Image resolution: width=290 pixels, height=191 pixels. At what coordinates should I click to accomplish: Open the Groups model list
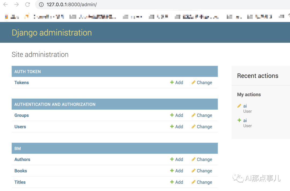click(x=22, y=116)
